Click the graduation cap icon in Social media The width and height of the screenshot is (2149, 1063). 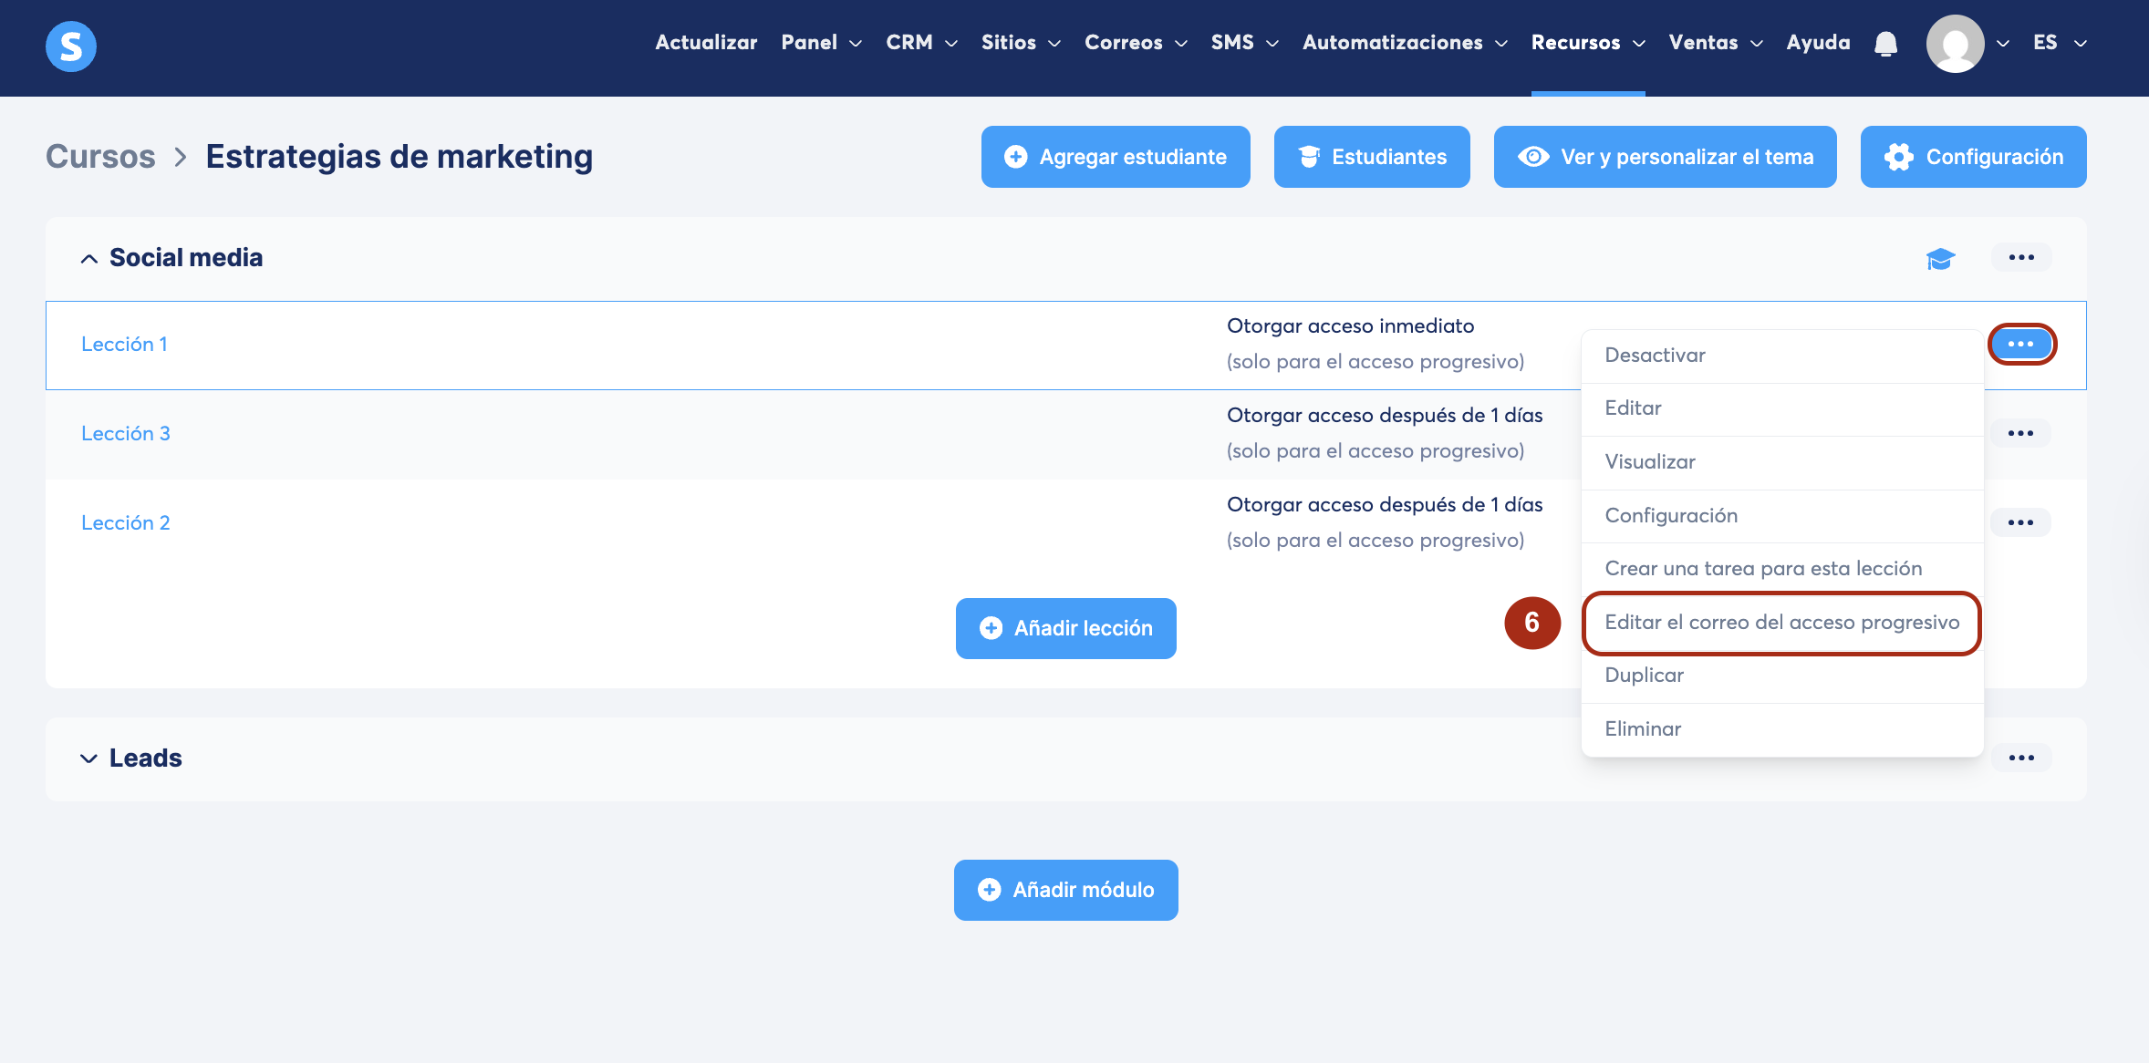1940,259
